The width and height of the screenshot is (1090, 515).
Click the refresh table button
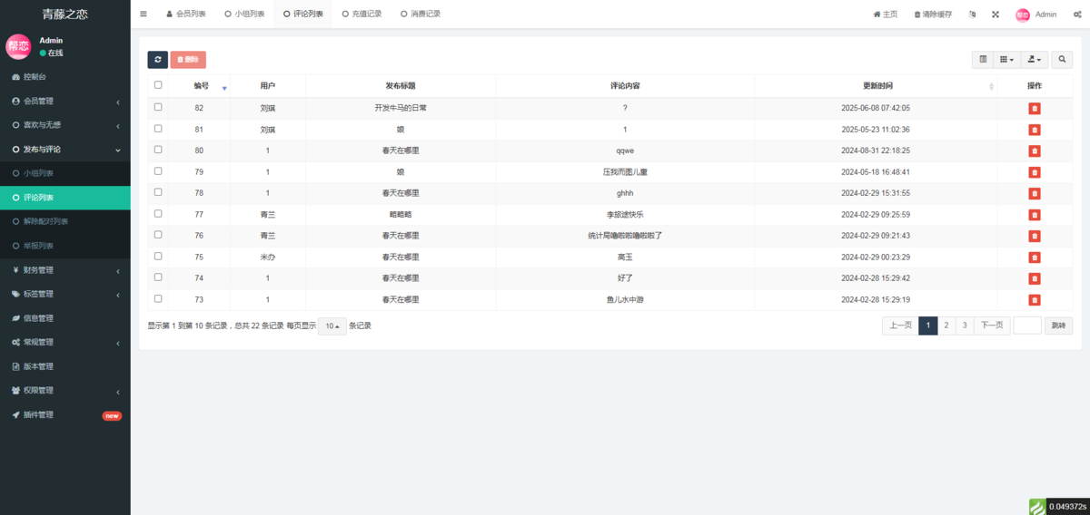tap(158, 60)
